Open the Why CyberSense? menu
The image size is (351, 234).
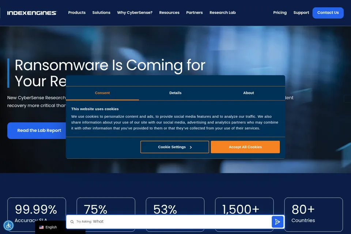tap(135, 12)
